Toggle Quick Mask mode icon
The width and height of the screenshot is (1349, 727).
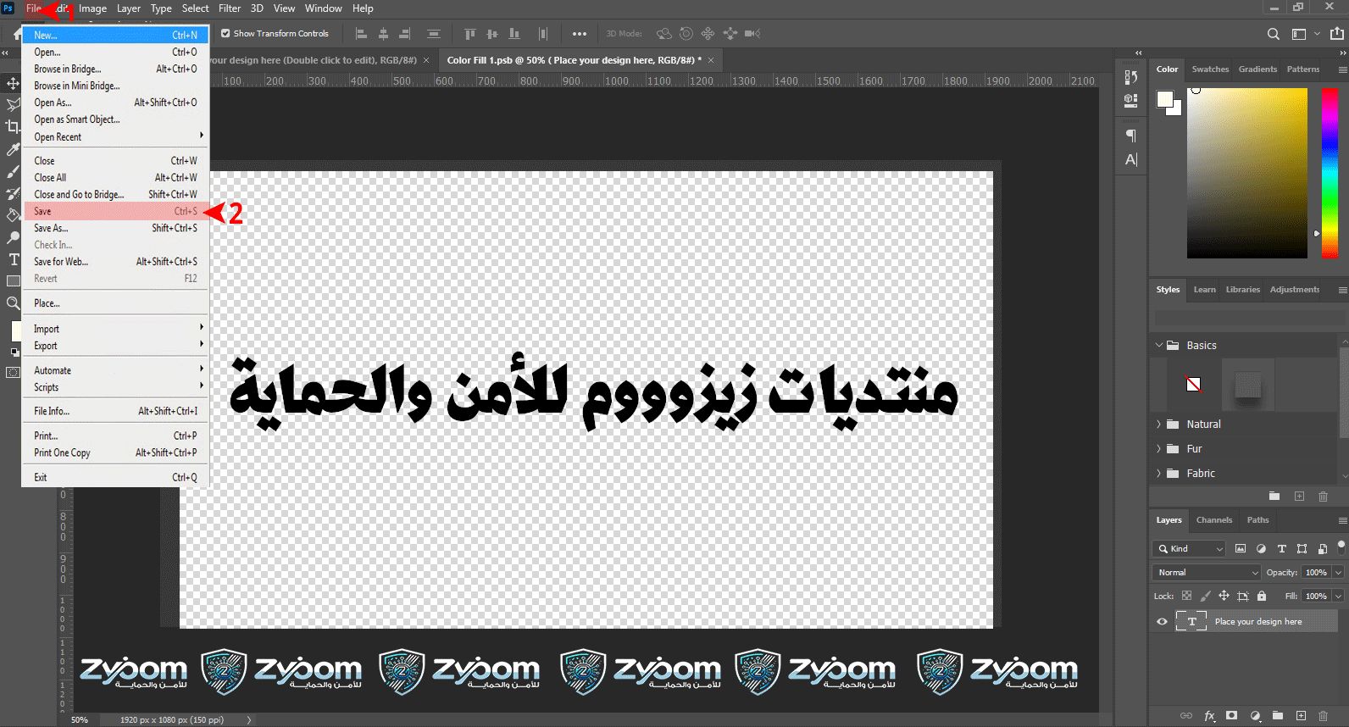[x=13, y=372]
